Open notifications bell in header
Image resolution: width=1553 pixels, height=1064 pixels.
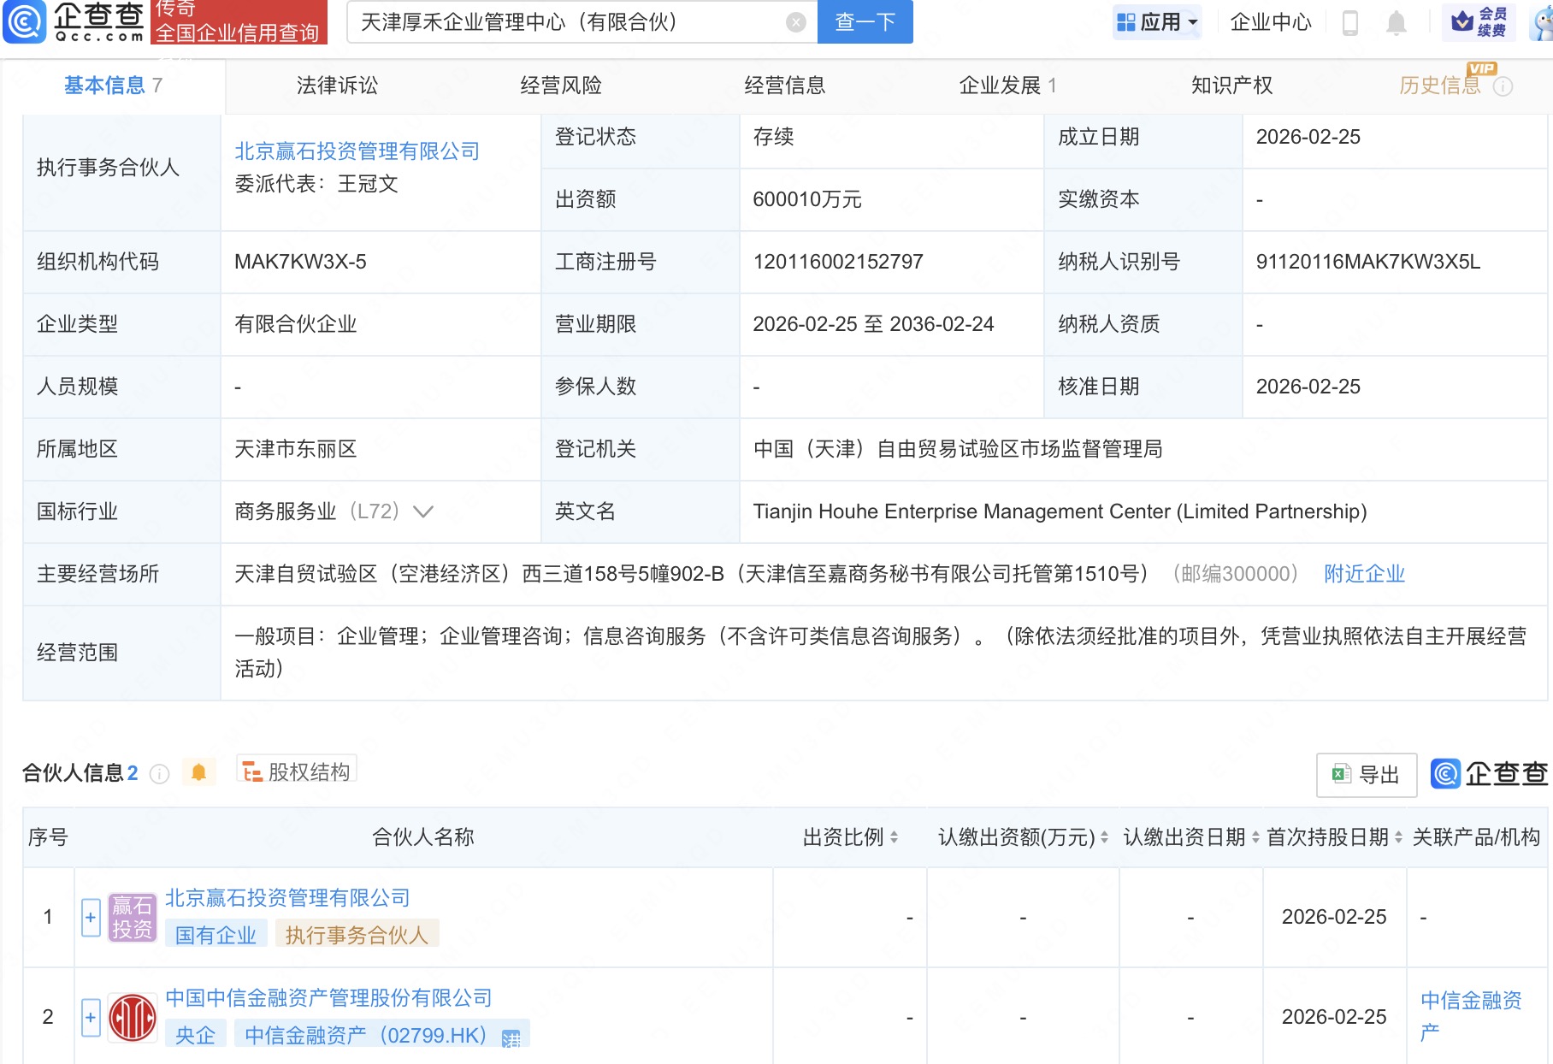pos(1396,22)
